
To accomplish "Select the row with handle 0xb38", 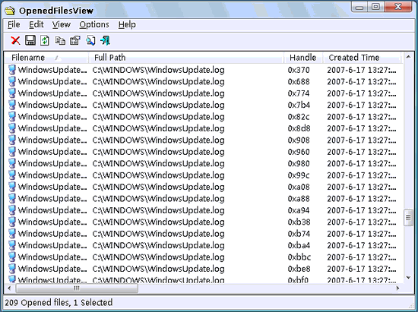I will [204, 222].
